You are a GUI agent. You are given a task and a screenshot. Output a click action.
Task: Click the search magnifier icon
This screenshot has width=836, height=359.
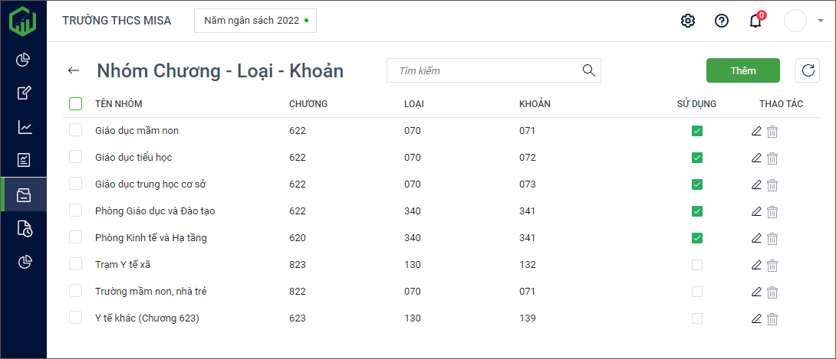coord(589,70)
